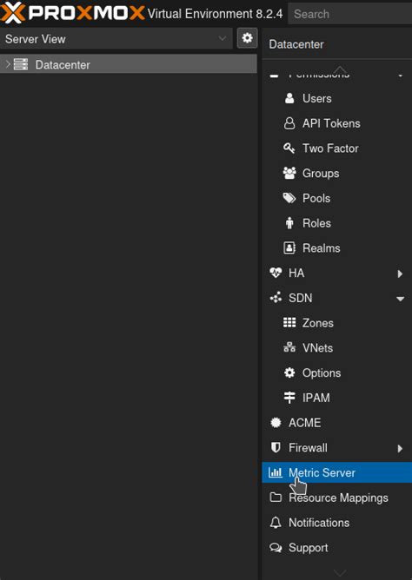Click the Zones grid icon
Screen dimensions: 412x580
[289, 322]
